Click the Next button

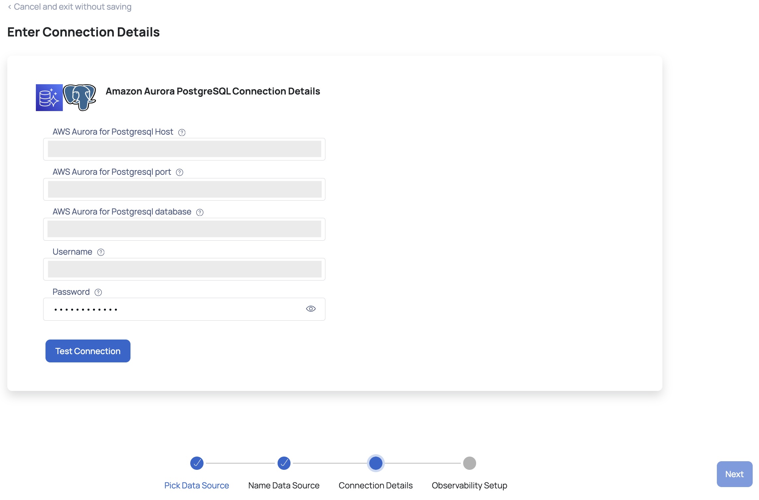[x=734, y=474]
